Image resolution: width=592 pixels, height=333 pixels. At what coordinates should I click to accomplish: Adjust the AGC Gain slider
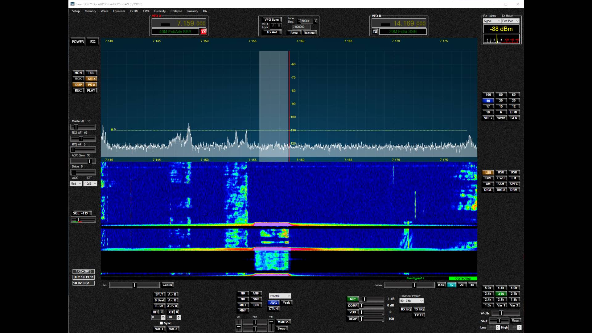point(83,161)
